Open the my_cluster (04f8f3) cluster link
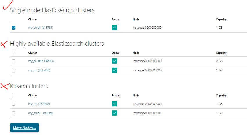247x136 pixels. 41,61
